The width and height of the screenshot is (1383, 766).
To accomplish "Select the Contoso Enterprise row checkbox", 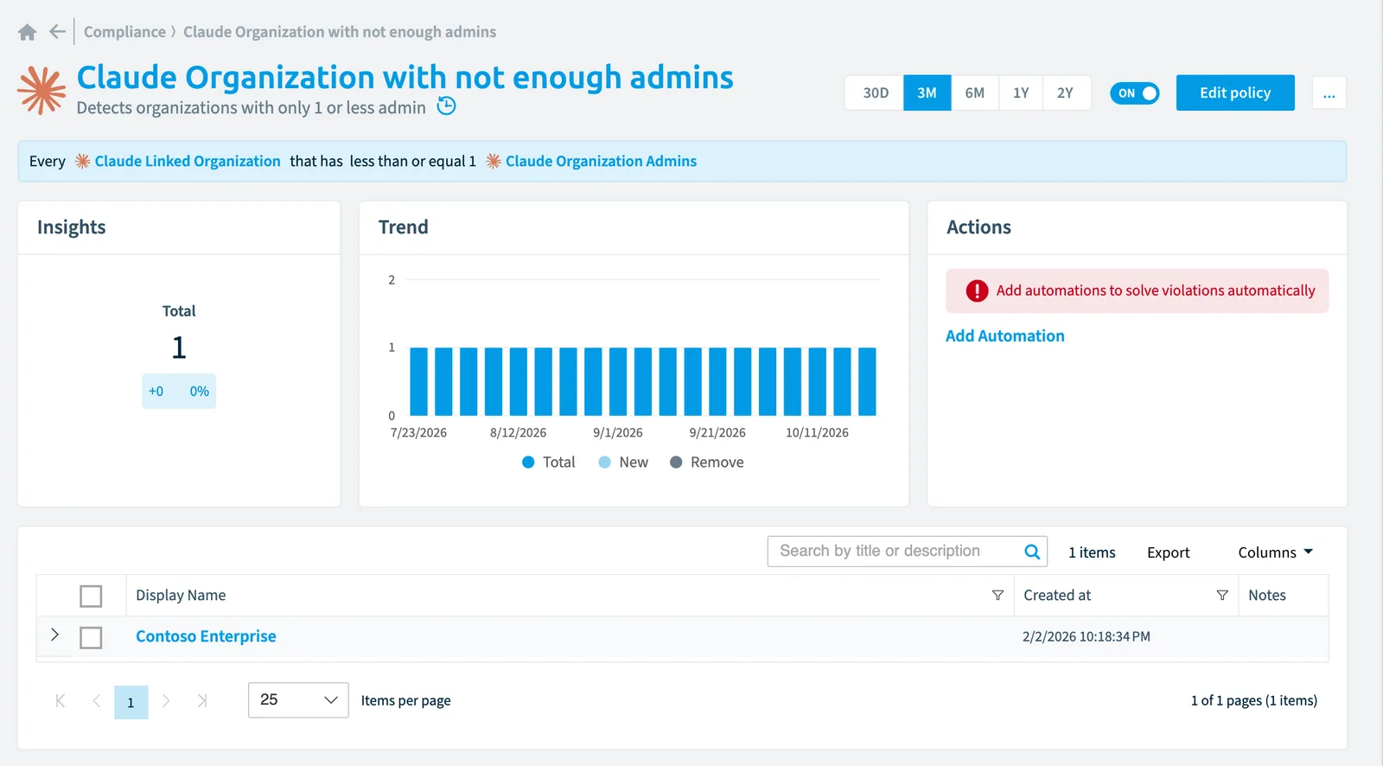I will pos(91,637).
